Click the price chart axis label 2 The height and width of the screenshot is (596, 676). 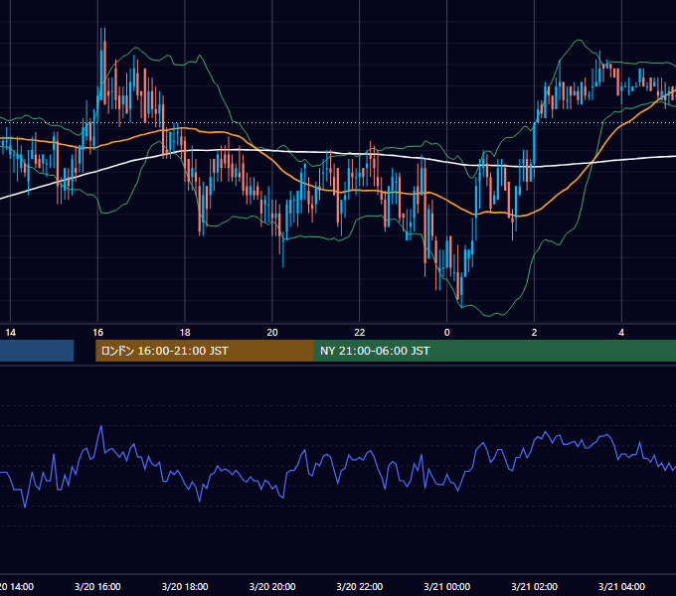534,333
